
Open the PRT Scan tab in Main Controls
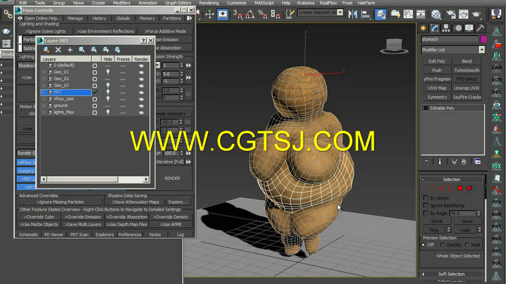point(80,234)
